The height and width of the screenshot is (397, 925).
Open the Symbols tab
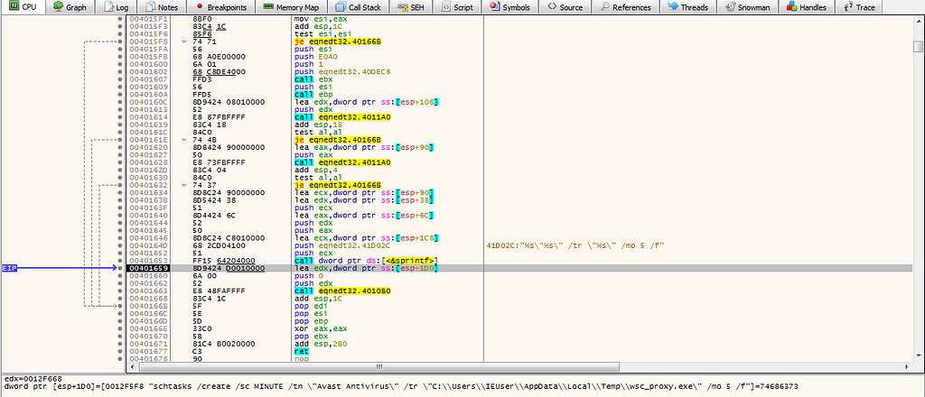point(509,7)
